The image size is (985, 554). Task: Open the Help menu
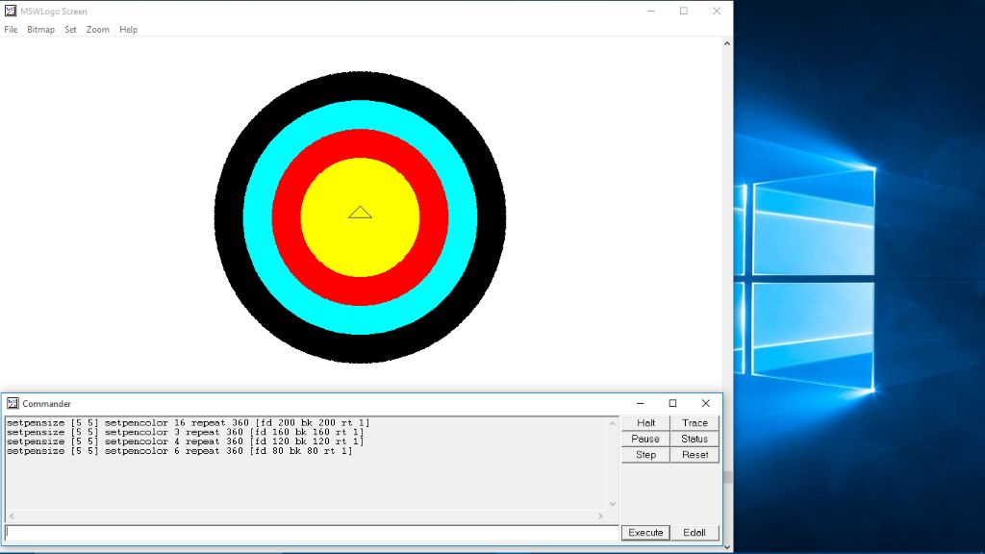[x=128, y=30]
